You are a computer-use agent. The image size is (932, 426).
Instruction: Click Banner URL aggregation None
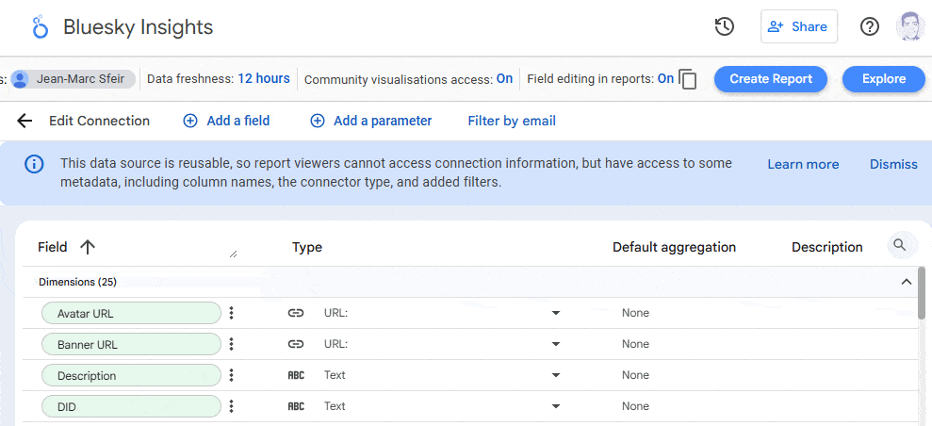click(x=635, y=344)
